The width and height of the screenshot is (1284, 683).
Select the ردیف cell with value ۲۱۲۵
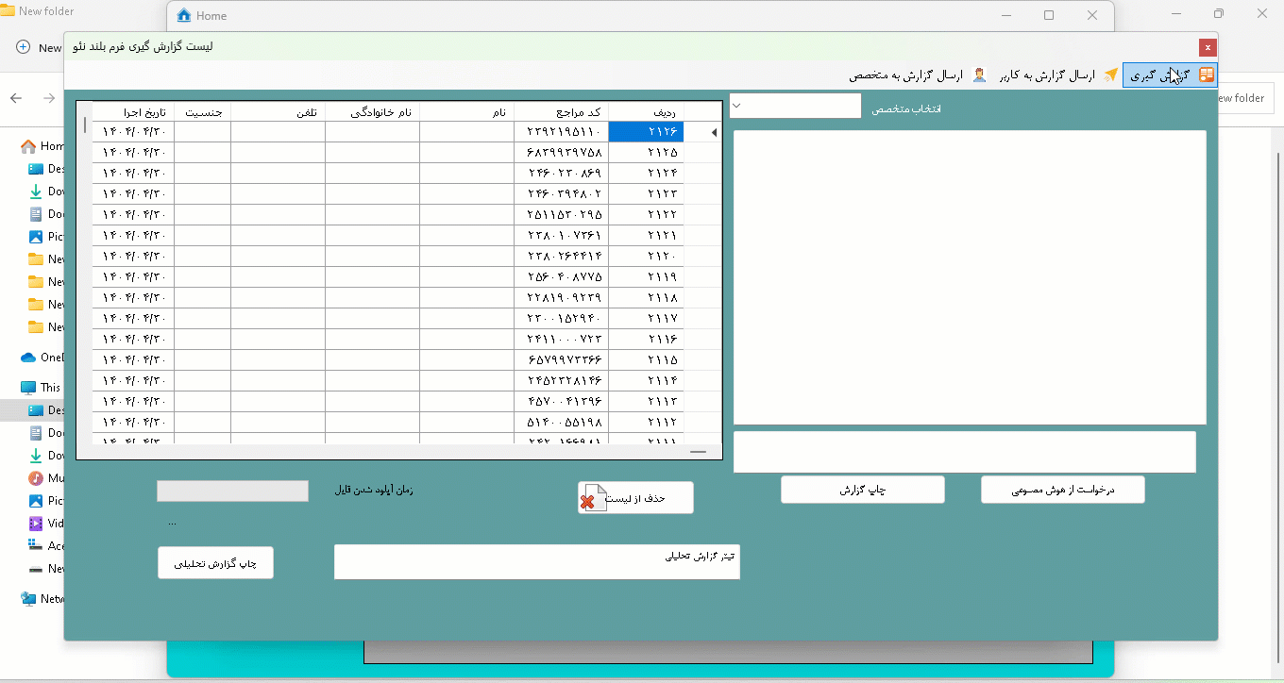646,153
